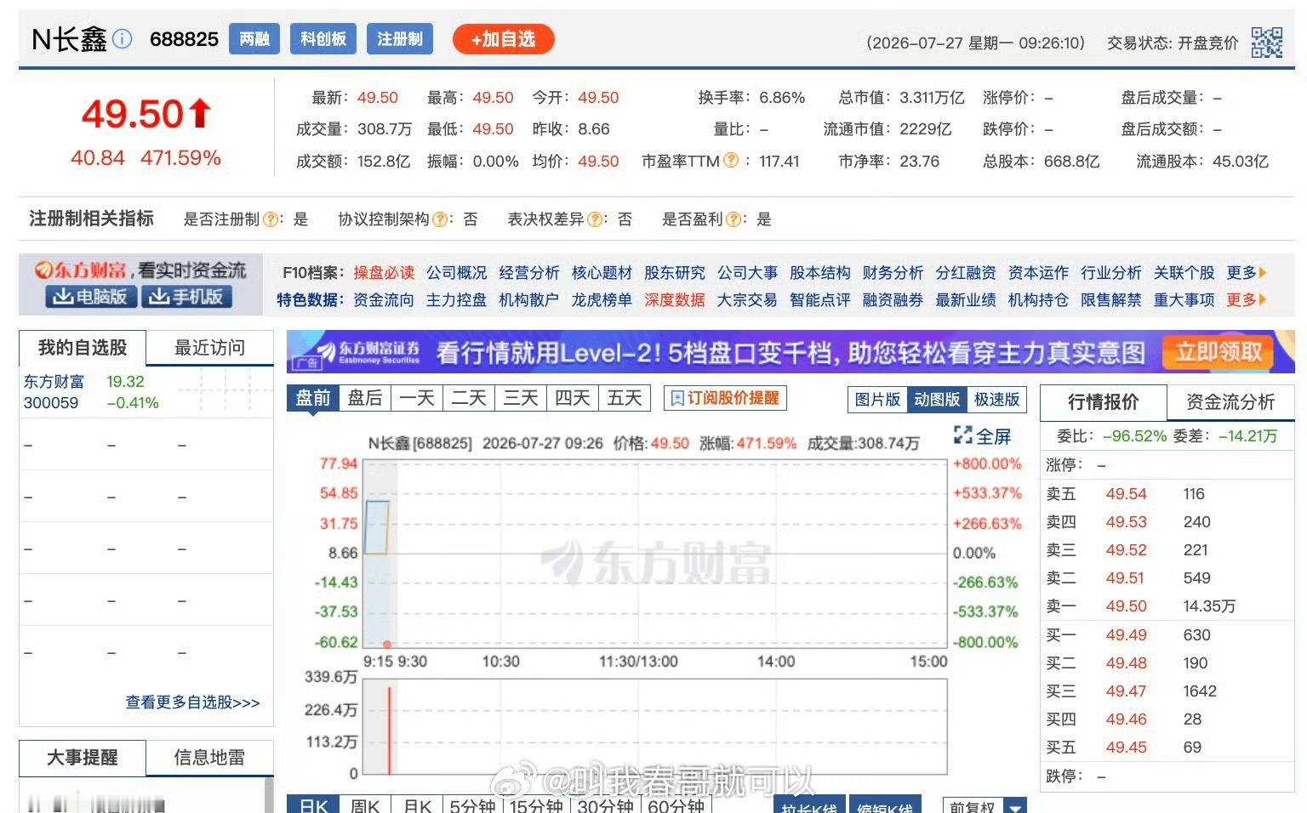Open 行情报价 tab
The image size is (1307, 813).
1103,402
